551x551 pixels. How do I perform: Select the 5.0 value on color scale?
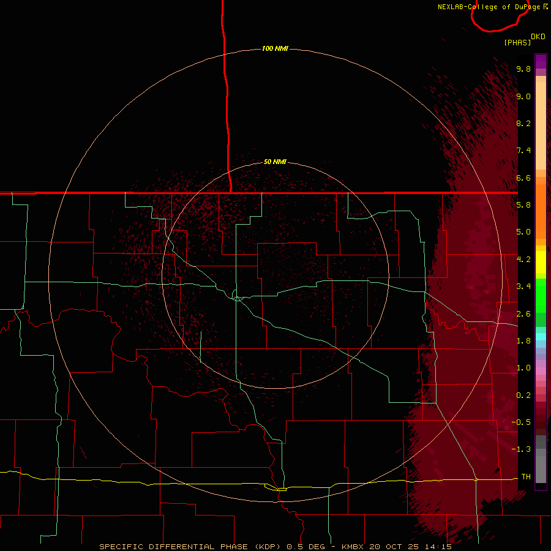click(523, 232)
